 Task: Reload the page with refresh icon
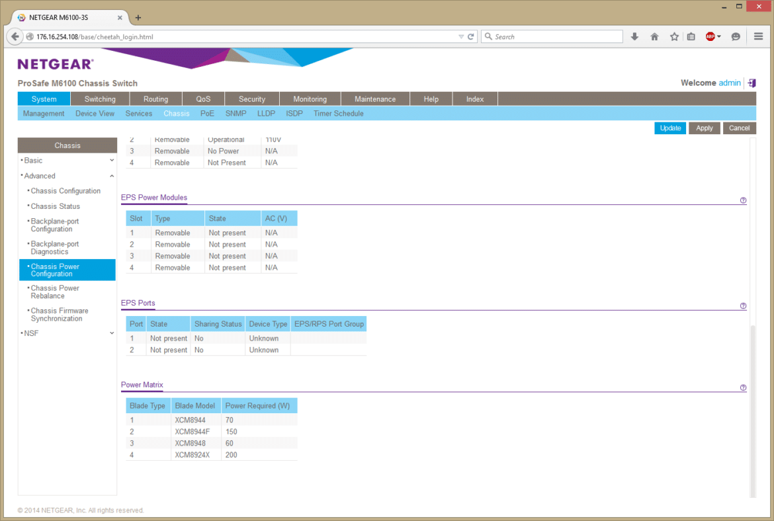[471, 36]
